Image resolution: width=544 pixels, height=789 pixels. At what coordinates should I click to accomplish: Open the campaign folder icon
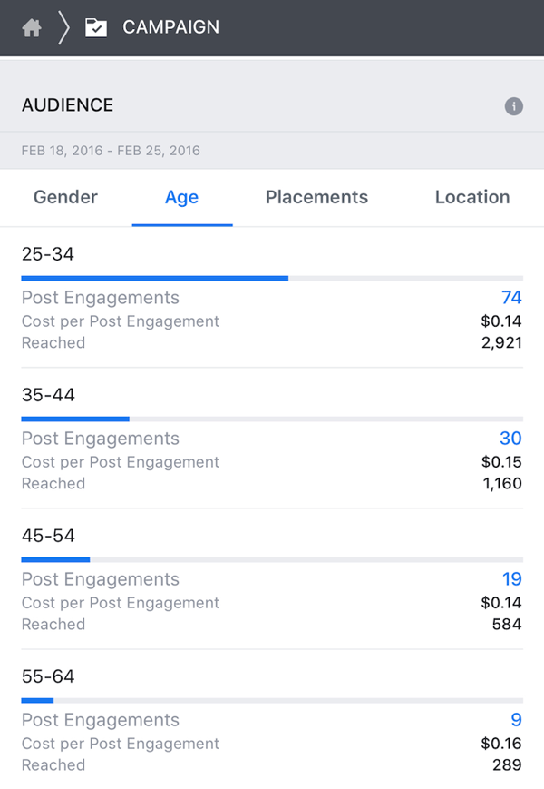[95, 28]
